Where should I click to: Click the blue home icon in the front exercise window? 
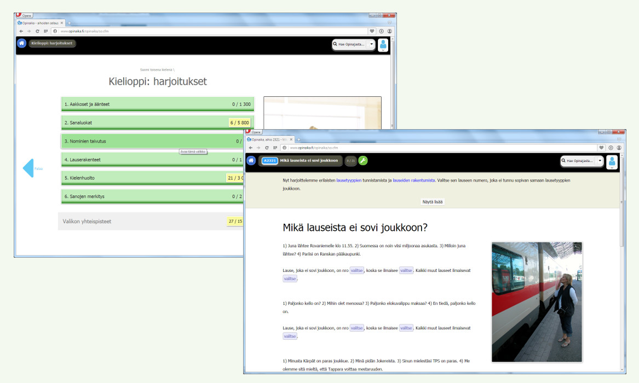251,160
